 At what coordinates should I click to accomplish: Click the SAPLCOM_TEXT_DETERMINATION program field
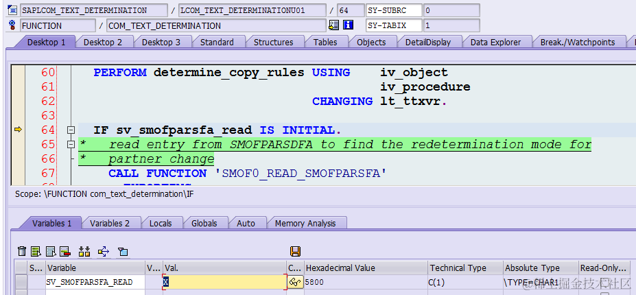pos(94,10)
